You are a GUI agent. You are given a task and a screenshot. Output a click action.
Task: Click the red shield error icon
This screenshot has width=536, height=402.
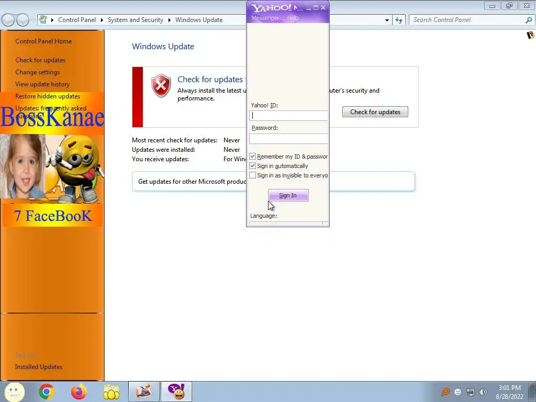click(161, 85)
